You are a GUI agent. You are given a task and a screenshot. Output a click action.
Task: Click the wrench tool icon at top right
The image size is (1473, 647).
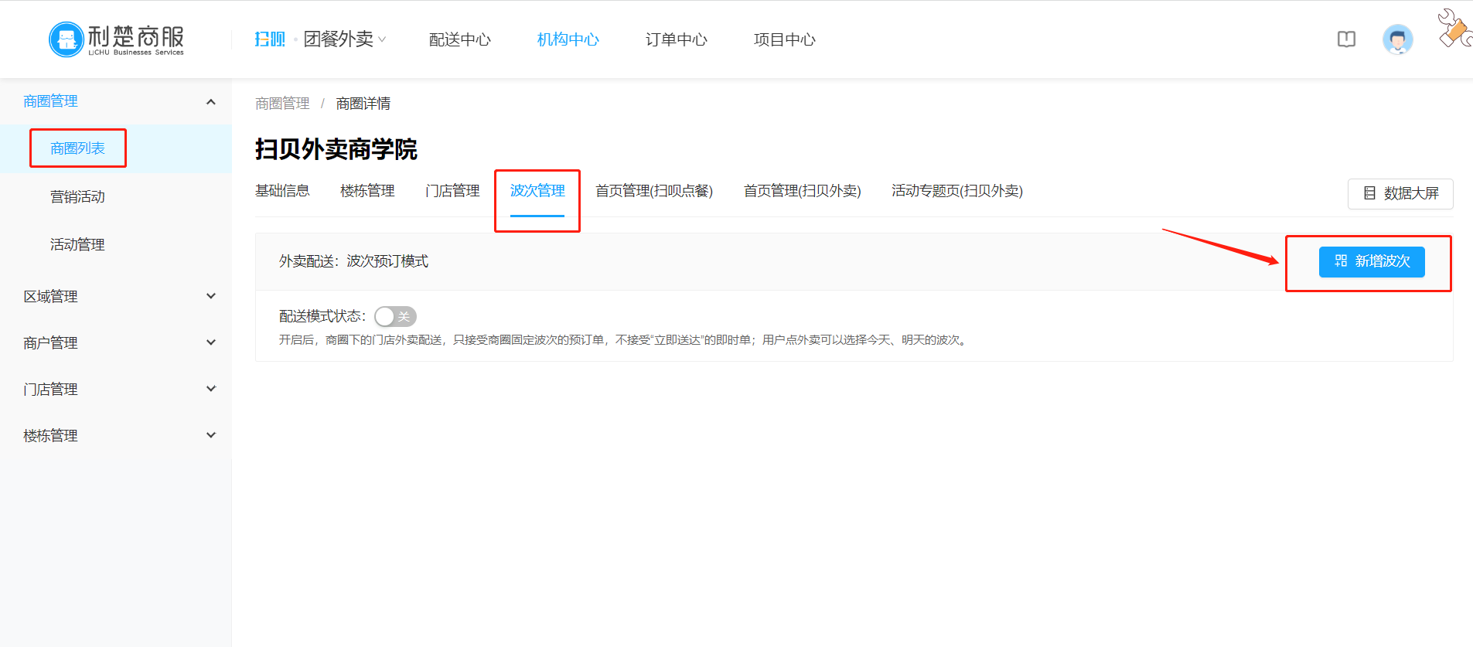(x=1454, y=29)
